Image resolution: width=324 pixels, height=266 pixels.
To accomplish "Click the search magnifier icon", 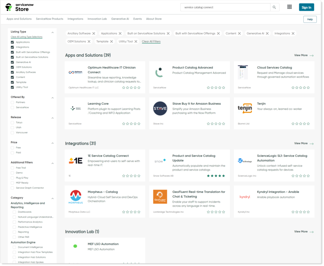I will [x=275, y=7].
